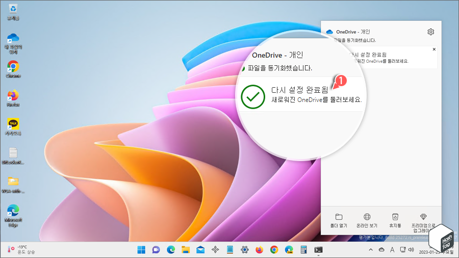Open File Explorer from taskbar
Viewport: 459px width, 258px height.
pyautogui.click(x=186, y=250)
